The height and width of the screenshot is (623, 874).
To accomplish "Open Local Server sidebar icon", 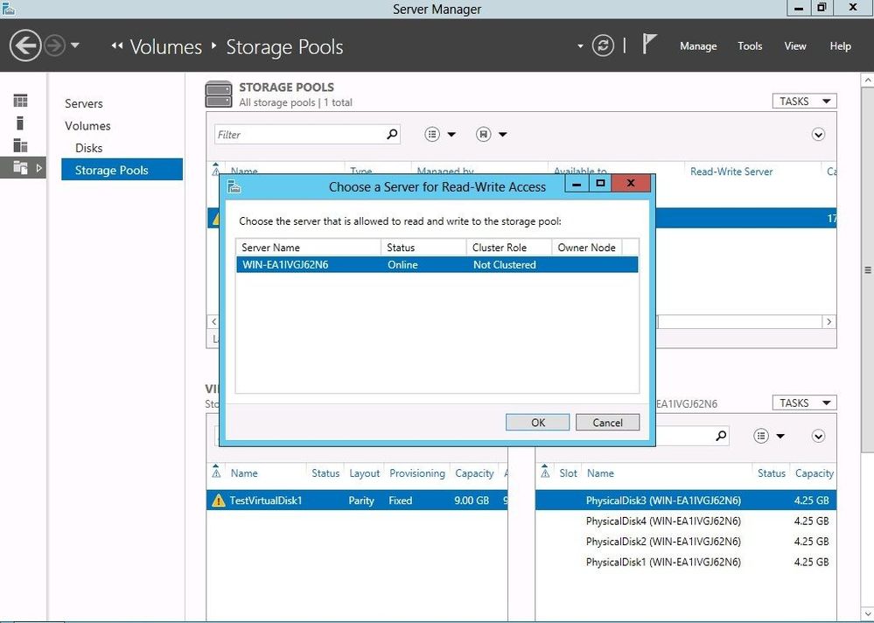I will click(x=20, y=122).
